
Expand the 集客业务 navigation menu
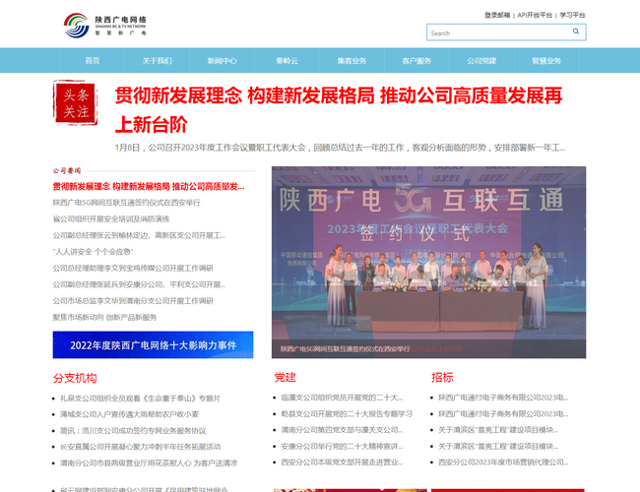352,60
